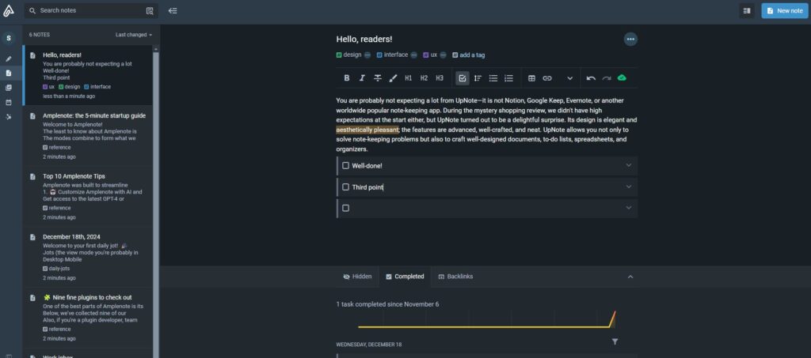Open Calendar mode in left sidebar
811x358 pixels.
[x=8, y=102]
